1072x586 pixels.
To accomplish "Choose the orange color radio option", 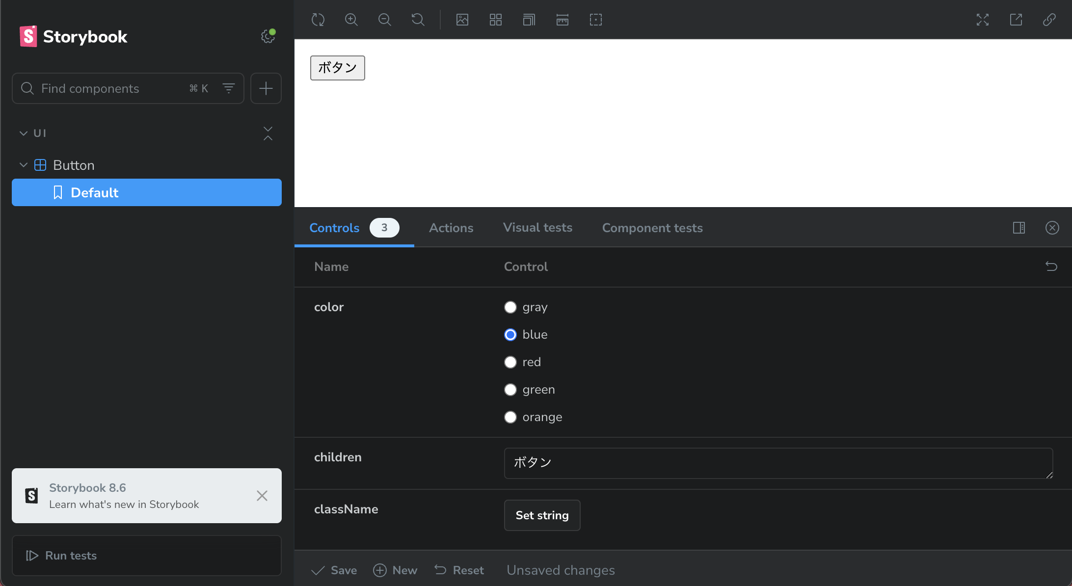I will click(510, 417).
